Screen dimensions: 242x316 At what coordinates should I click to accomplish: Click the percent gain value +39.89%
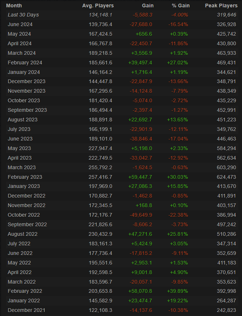177,291
